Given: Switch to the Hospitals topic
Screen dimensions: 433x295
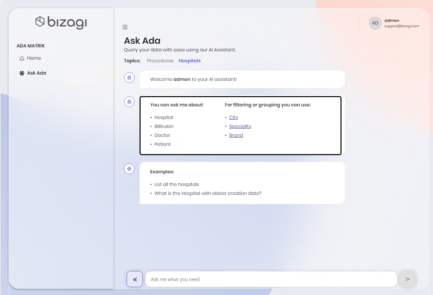Looking at the screenshot, I should click(x=190, y=61).
